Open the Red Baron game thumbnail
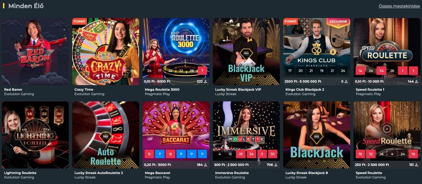This screenshot has width=422, height=184. tap(35, 52)
